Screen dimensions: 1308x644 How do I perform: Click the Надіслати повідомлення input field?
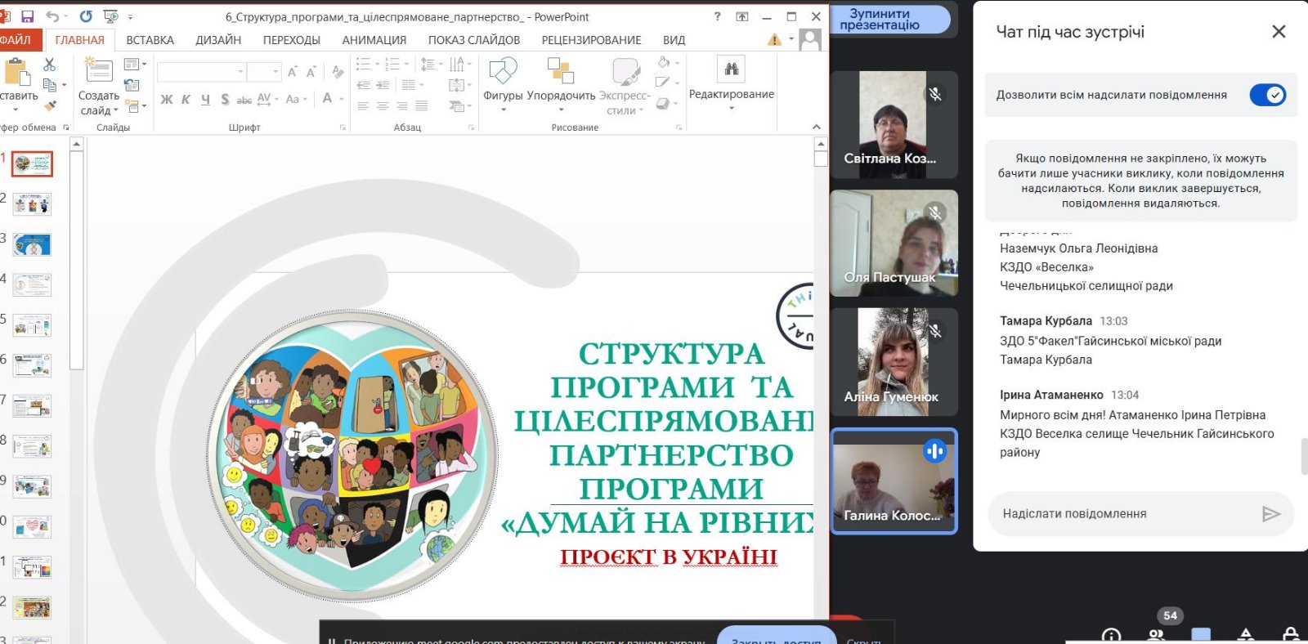click(1127, 514)
